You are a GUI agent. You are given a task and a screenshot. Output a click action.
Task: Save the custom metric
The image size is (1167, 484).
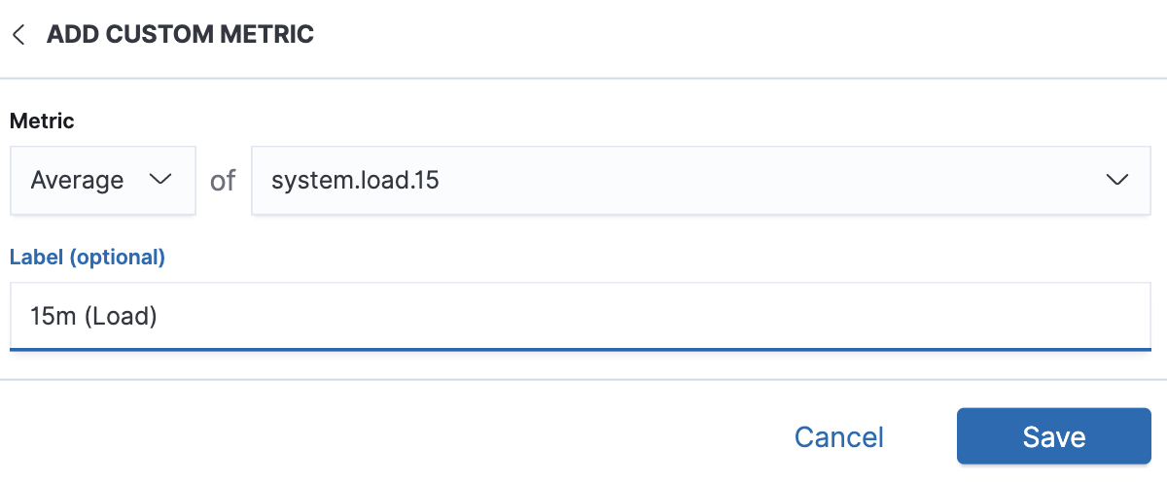(x=1053, y=436)
